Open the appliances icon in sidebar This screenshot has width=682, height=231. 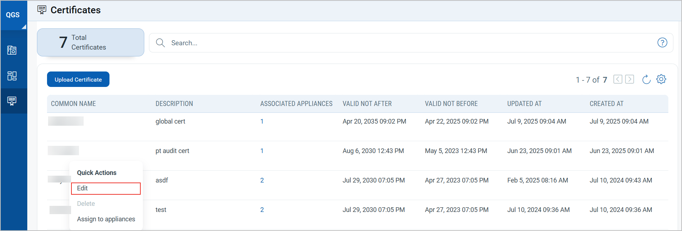(x=12, y=50)
